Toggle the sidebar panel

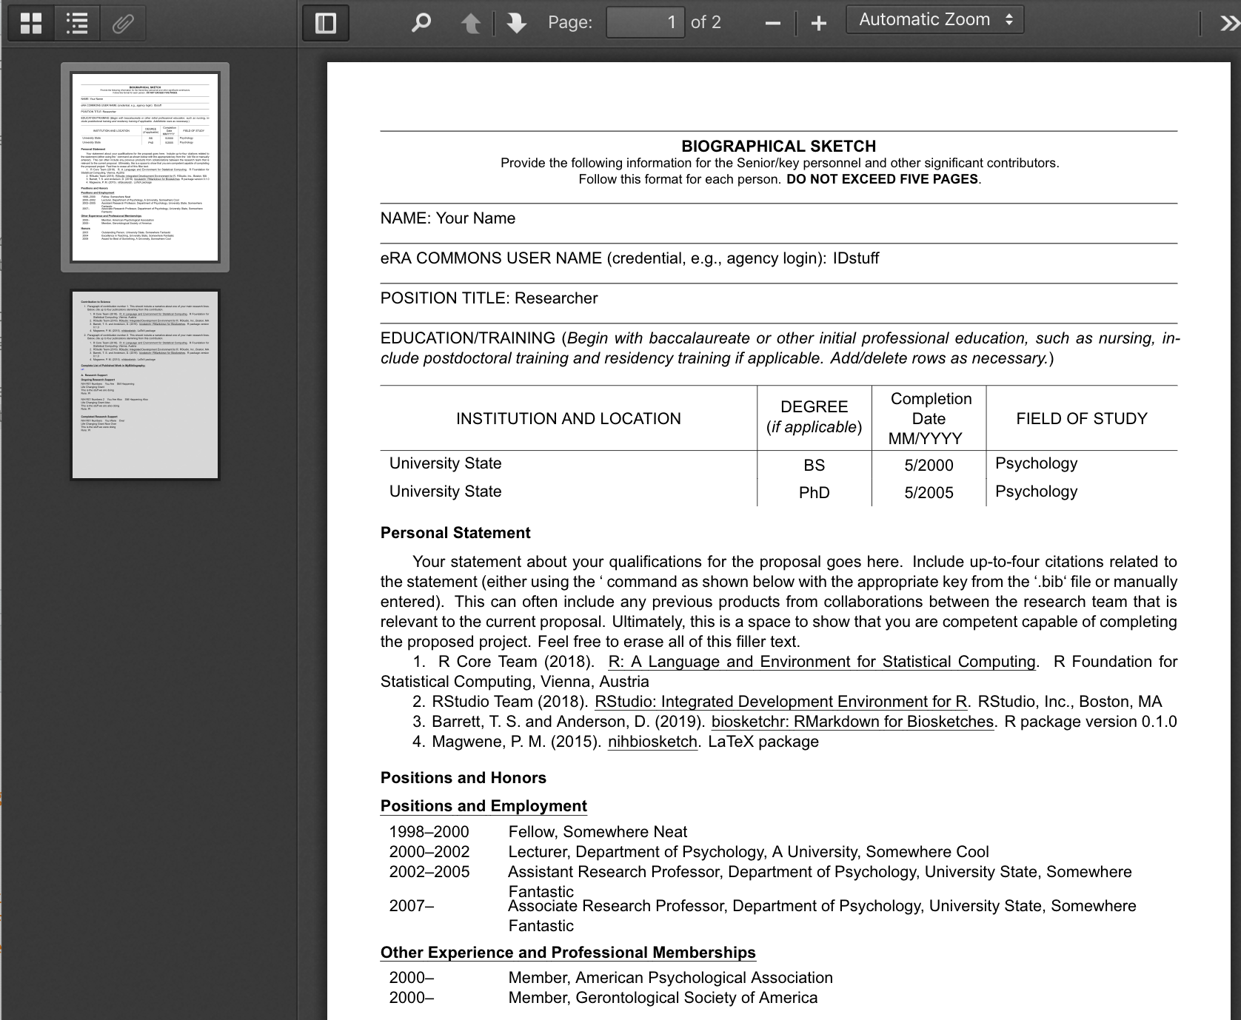pyautogui.click(x=326, y=23)
